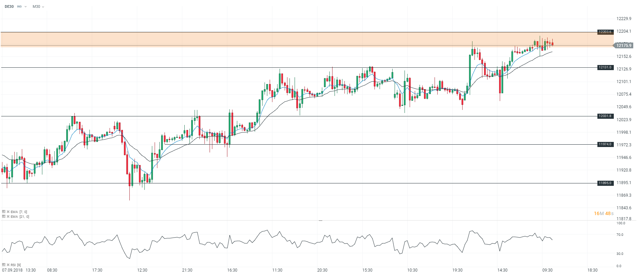Select the 11895.0 horizontal line label
Viewport: 637px width, 276px height.
(605, 183)
